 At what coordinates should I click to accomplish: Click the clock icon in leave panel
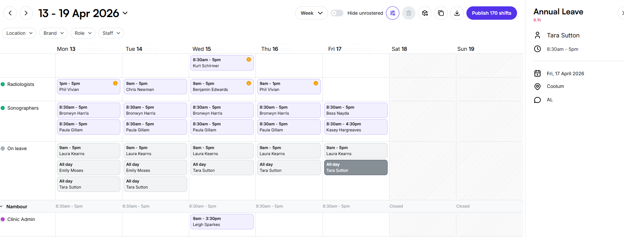coord(537,49)
